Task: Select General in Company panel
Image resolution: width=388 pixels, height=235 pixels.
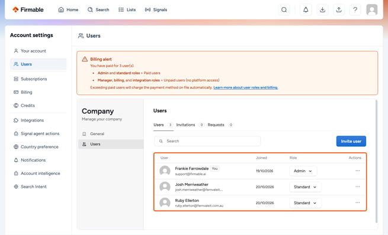Action: [x=111, y=134]
